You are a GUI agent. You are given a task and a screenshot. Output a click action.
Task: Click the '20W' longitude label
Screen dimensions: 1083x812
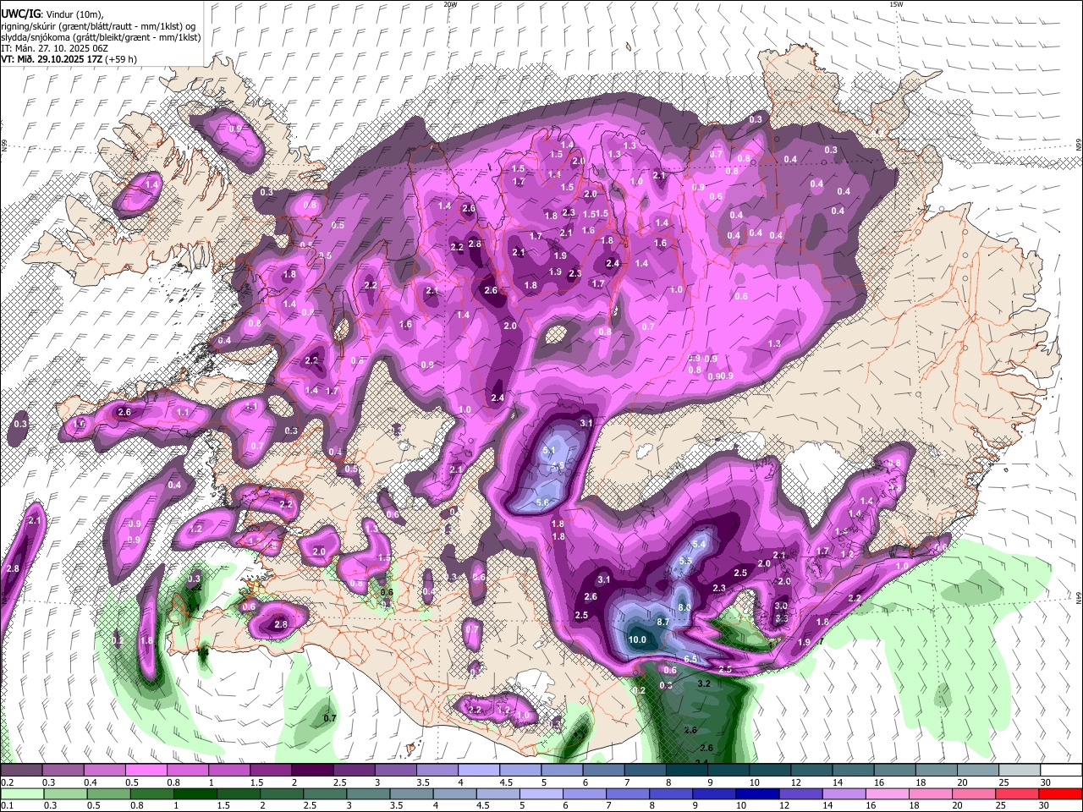tap(450, 4)
